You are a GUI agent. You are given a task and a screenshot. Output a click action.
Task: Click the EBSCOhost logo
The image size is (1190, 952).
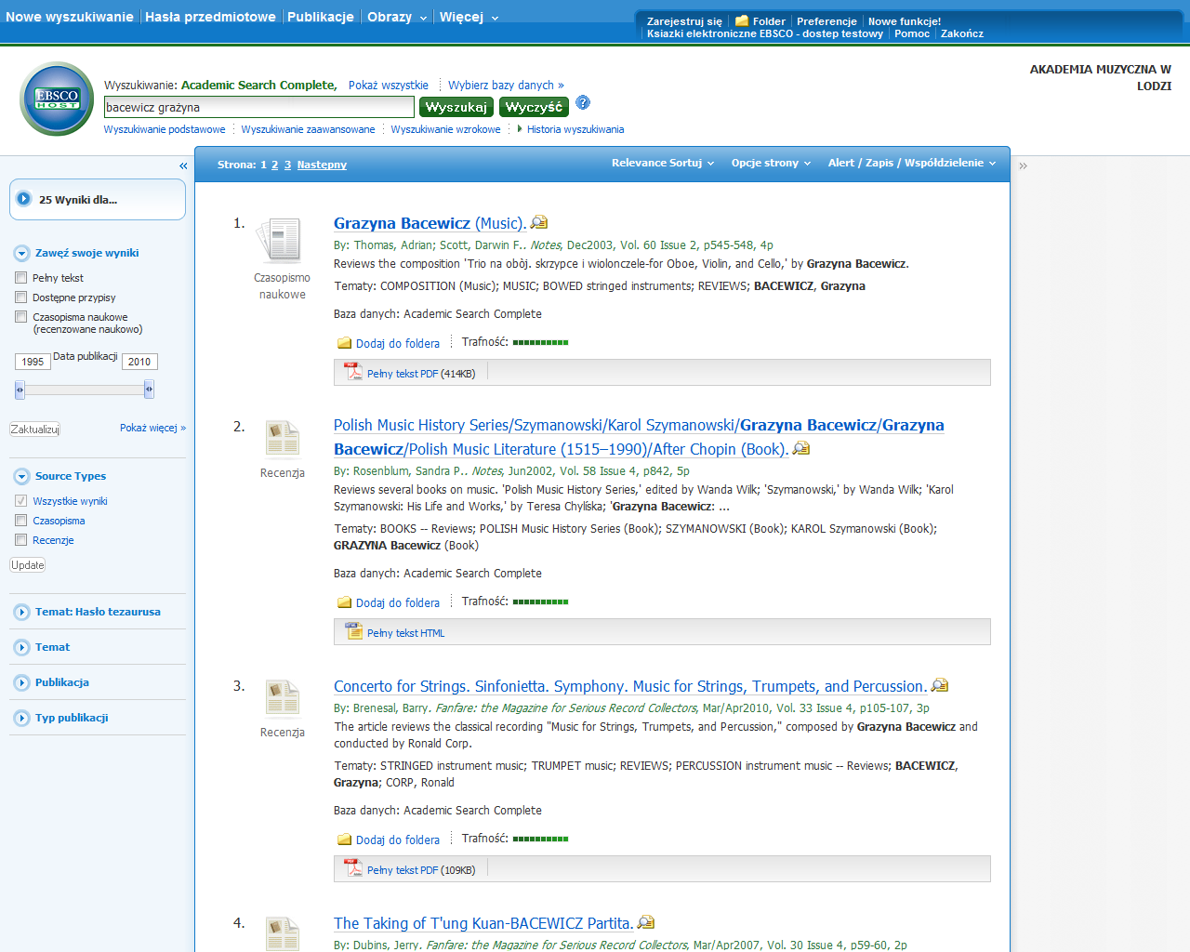click(x=57, y=99)
